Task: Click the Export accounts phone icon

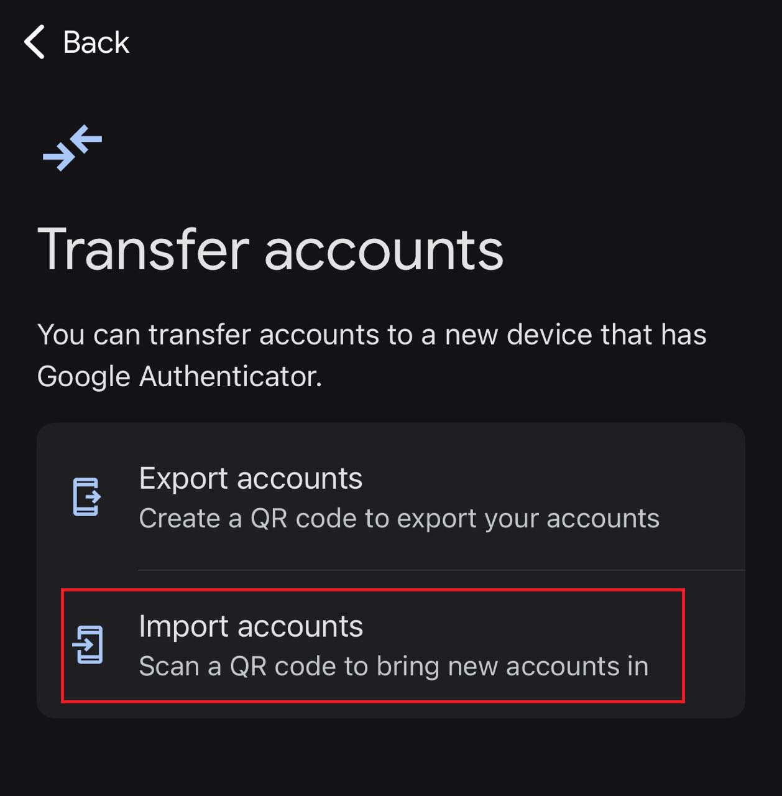Action: [86, 497]
